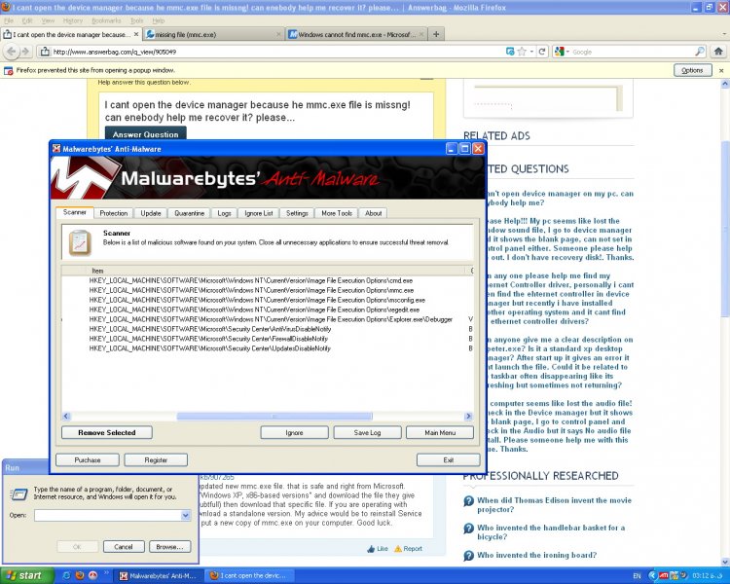
Task: Select the regedit.exe registry entry row
Action: click(268, 310)
